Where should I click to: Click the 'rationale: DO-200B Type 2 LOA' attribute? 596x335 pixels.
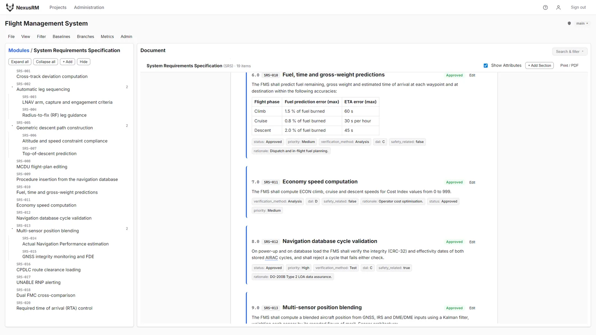pos(293,277)
